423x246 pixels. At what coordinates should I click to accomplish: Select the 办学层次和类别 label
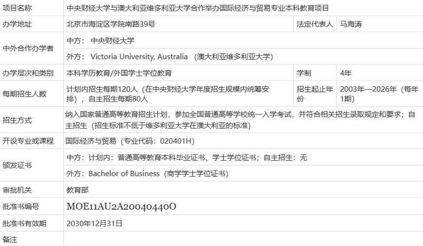click(28, 73)
